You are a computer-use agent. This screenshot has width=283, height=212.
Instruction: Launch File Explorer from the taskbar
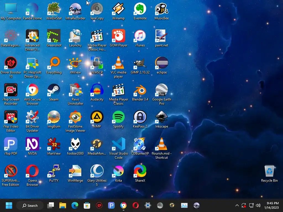tap(63, 205)
